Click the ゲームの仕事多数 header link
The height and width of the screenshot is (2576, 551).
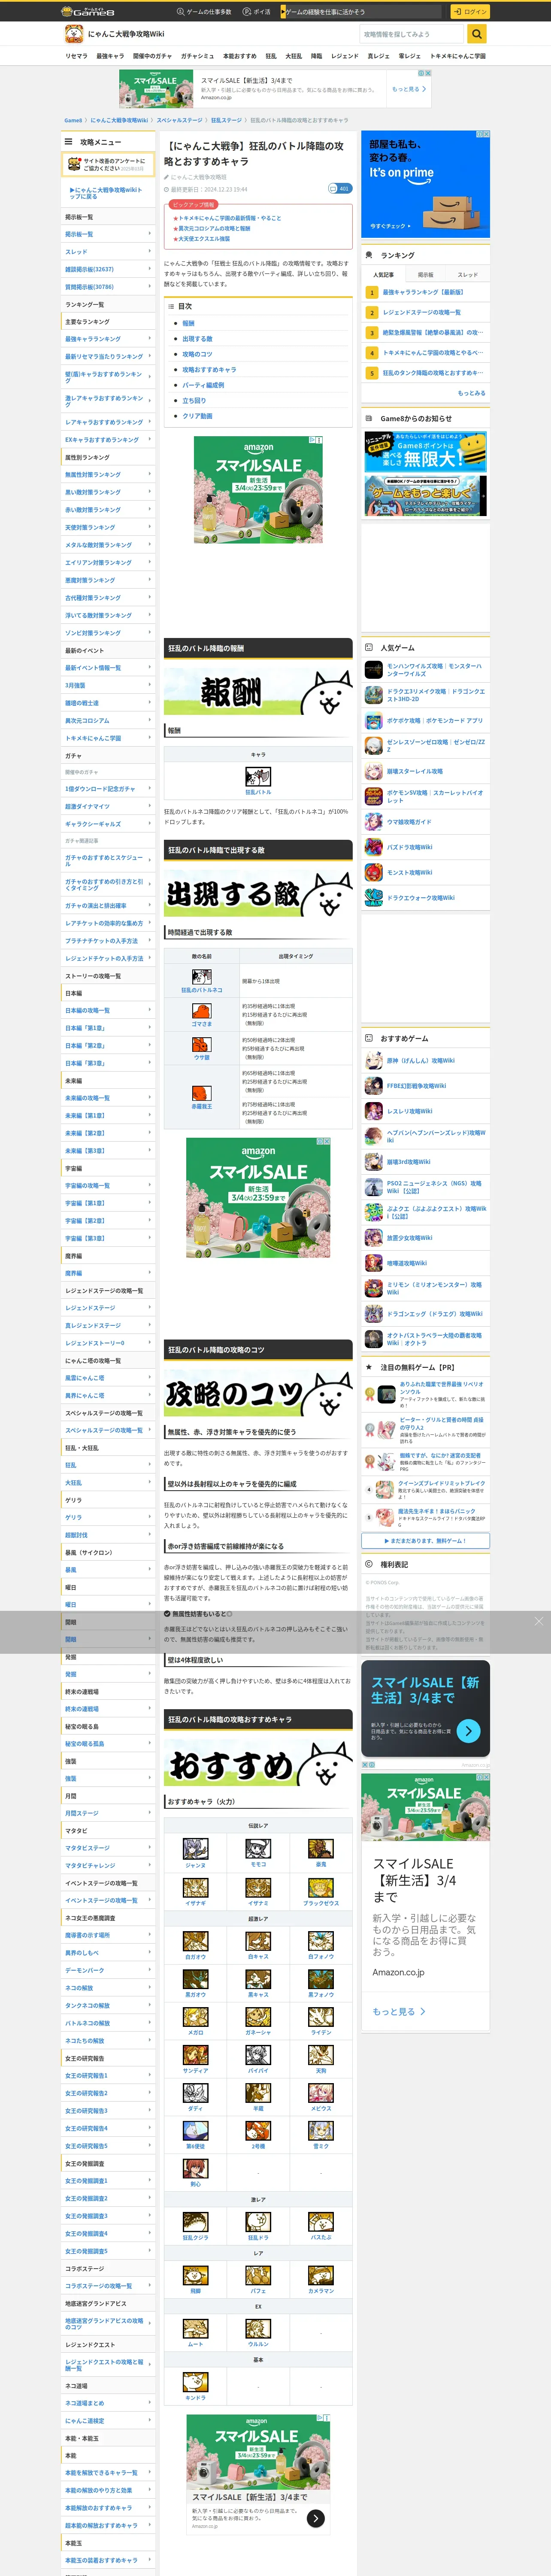point(204,12)
